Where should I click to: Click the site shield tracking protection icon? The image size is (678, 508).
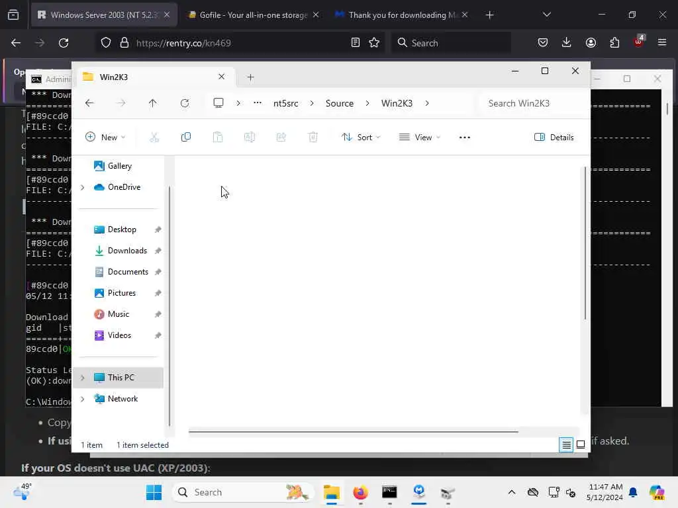tap(106, 43)
